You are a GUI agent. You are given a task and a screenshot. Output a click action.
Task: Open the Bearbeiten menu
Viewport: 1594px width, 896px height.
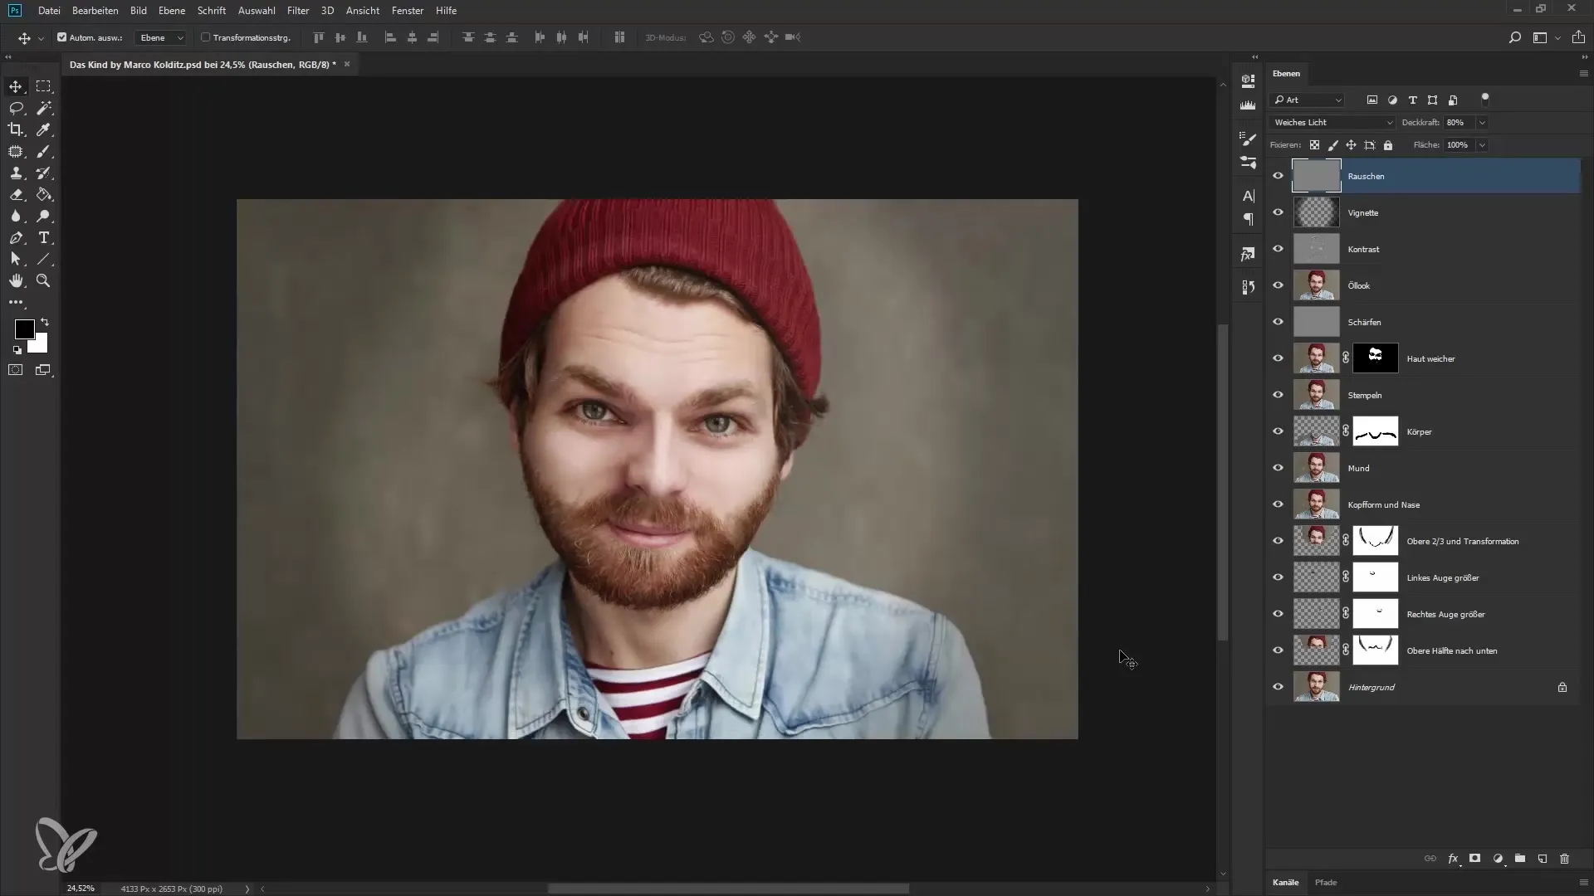point(95,11)
